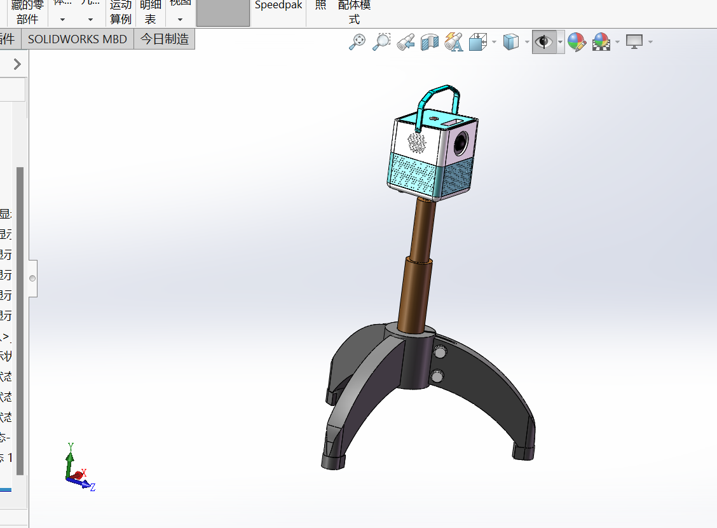Screen dimensions: 717x528
Task: Open View Orientation cube icon
Action: (478, 41)
